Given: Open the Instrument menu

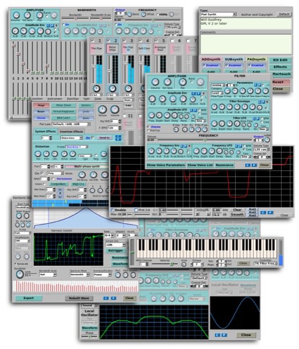Looking at the screenshot, I should [55, 99].
